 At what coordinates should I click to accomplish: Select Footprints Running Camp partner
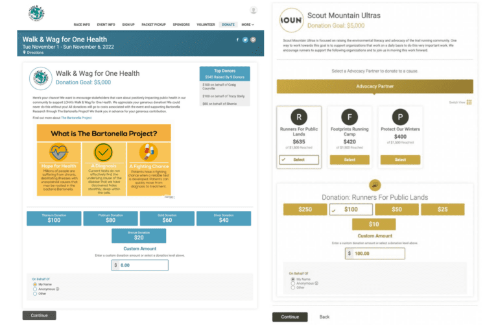click(x=350, y=160)
